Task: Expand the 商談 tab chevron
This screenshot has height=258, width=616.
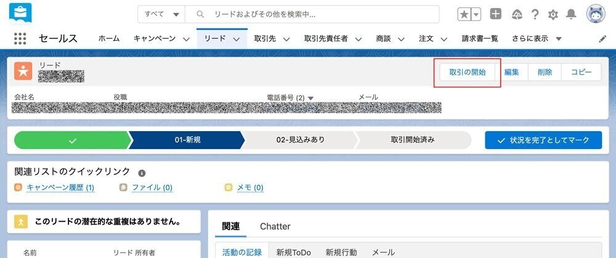Action: [401, 39]
